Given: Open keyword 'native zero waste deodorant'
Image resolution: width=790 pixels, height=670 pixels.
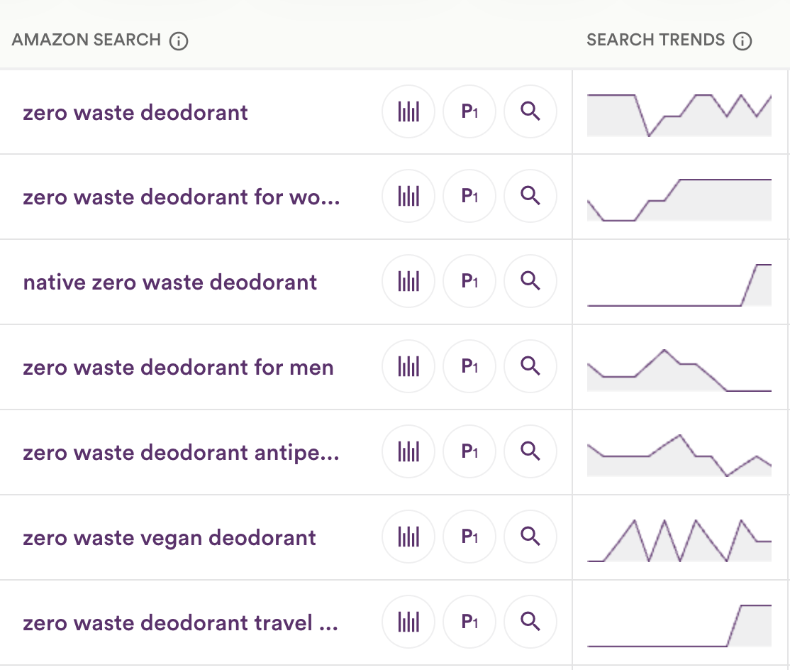Looking at the screenshot, I should pyautogui.click(x=169, y=282).
